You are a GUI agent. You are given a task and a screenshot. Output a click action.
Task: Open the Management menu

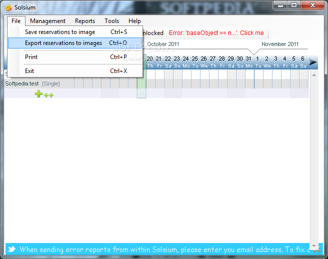(x=47, y=21)
